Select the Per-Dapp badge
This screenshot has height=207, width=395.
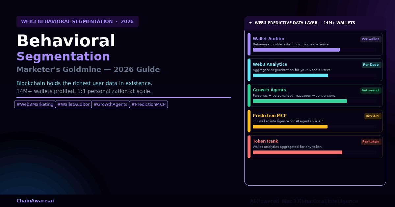pyautogui.click(x=371, y=65)
